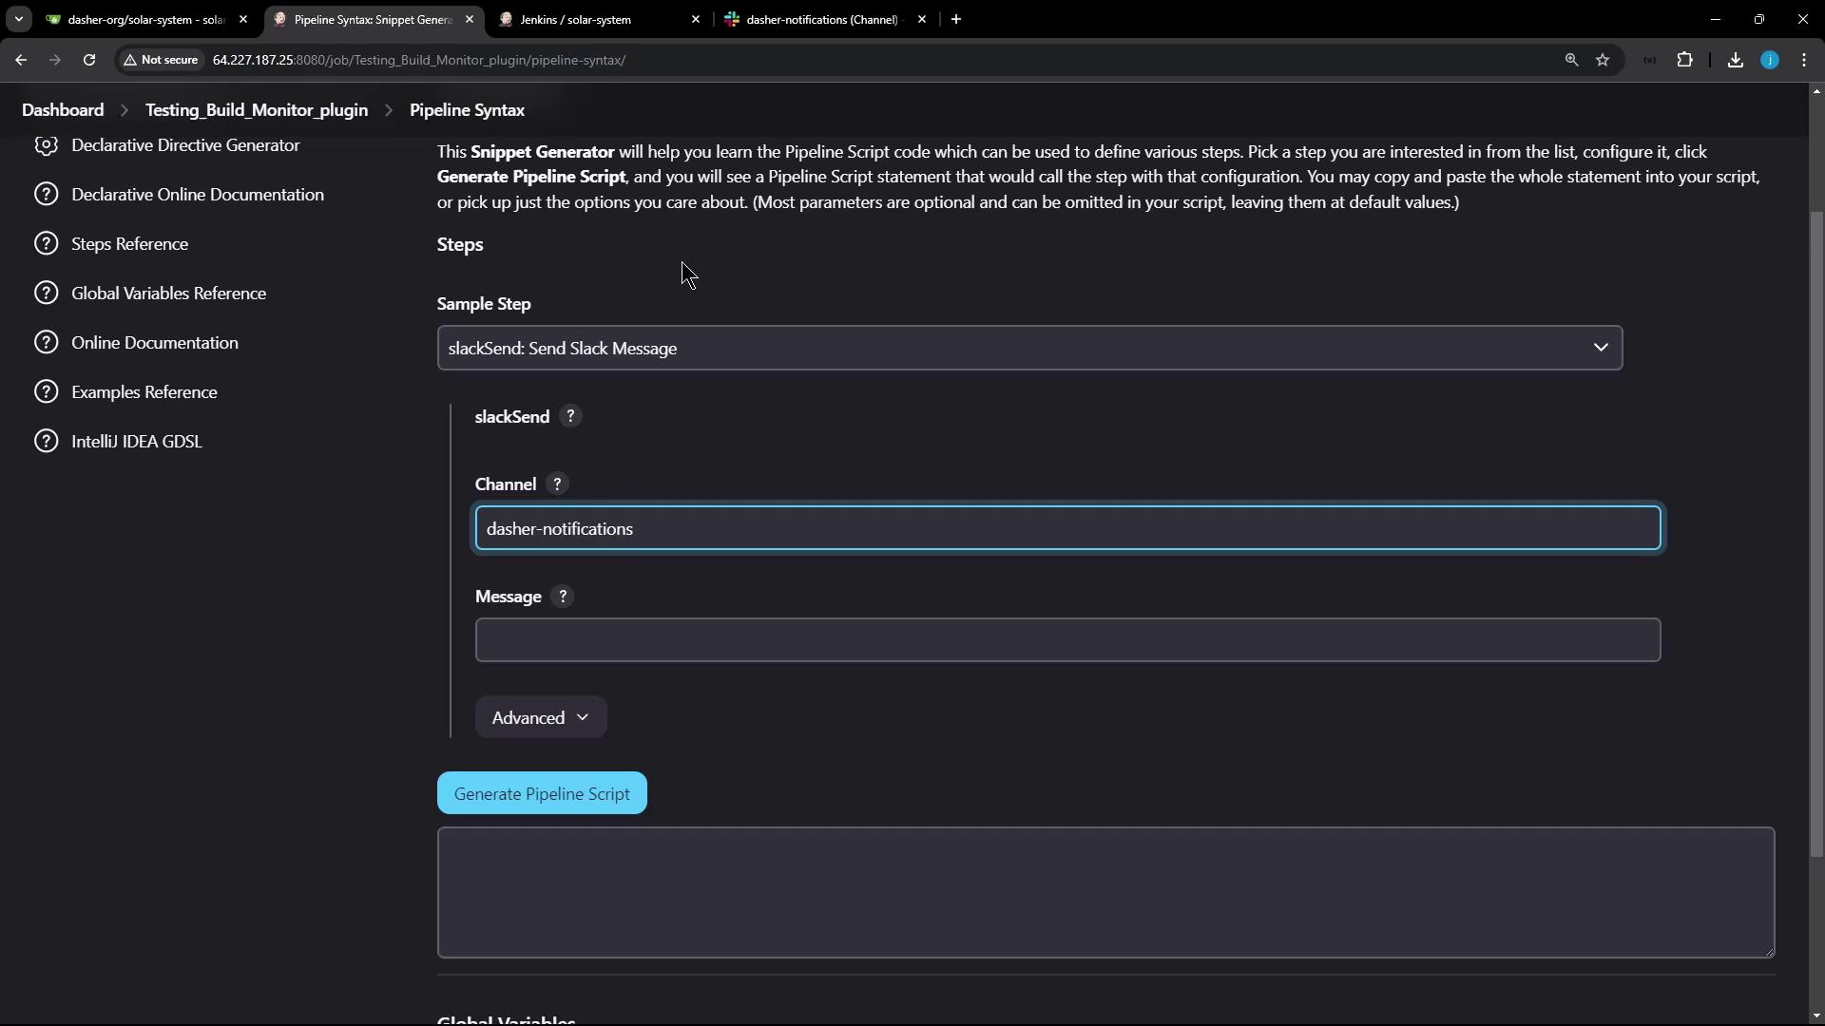Open the Sample Step dropdown
Viewport: 1825px width, 1026px height.
click(1028, 349)
